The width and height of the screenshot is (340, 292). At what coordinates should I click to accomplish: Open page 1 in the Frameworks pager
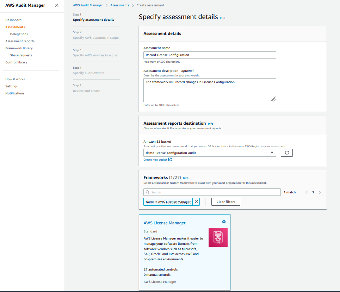313,192
